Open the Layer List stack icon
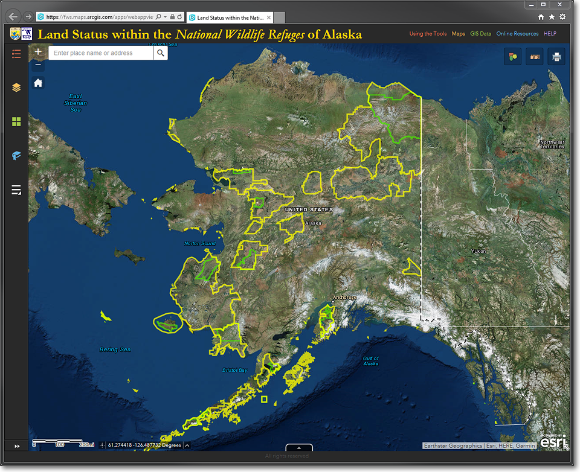Viewport: 580px width, 472px height. point(16,88)
